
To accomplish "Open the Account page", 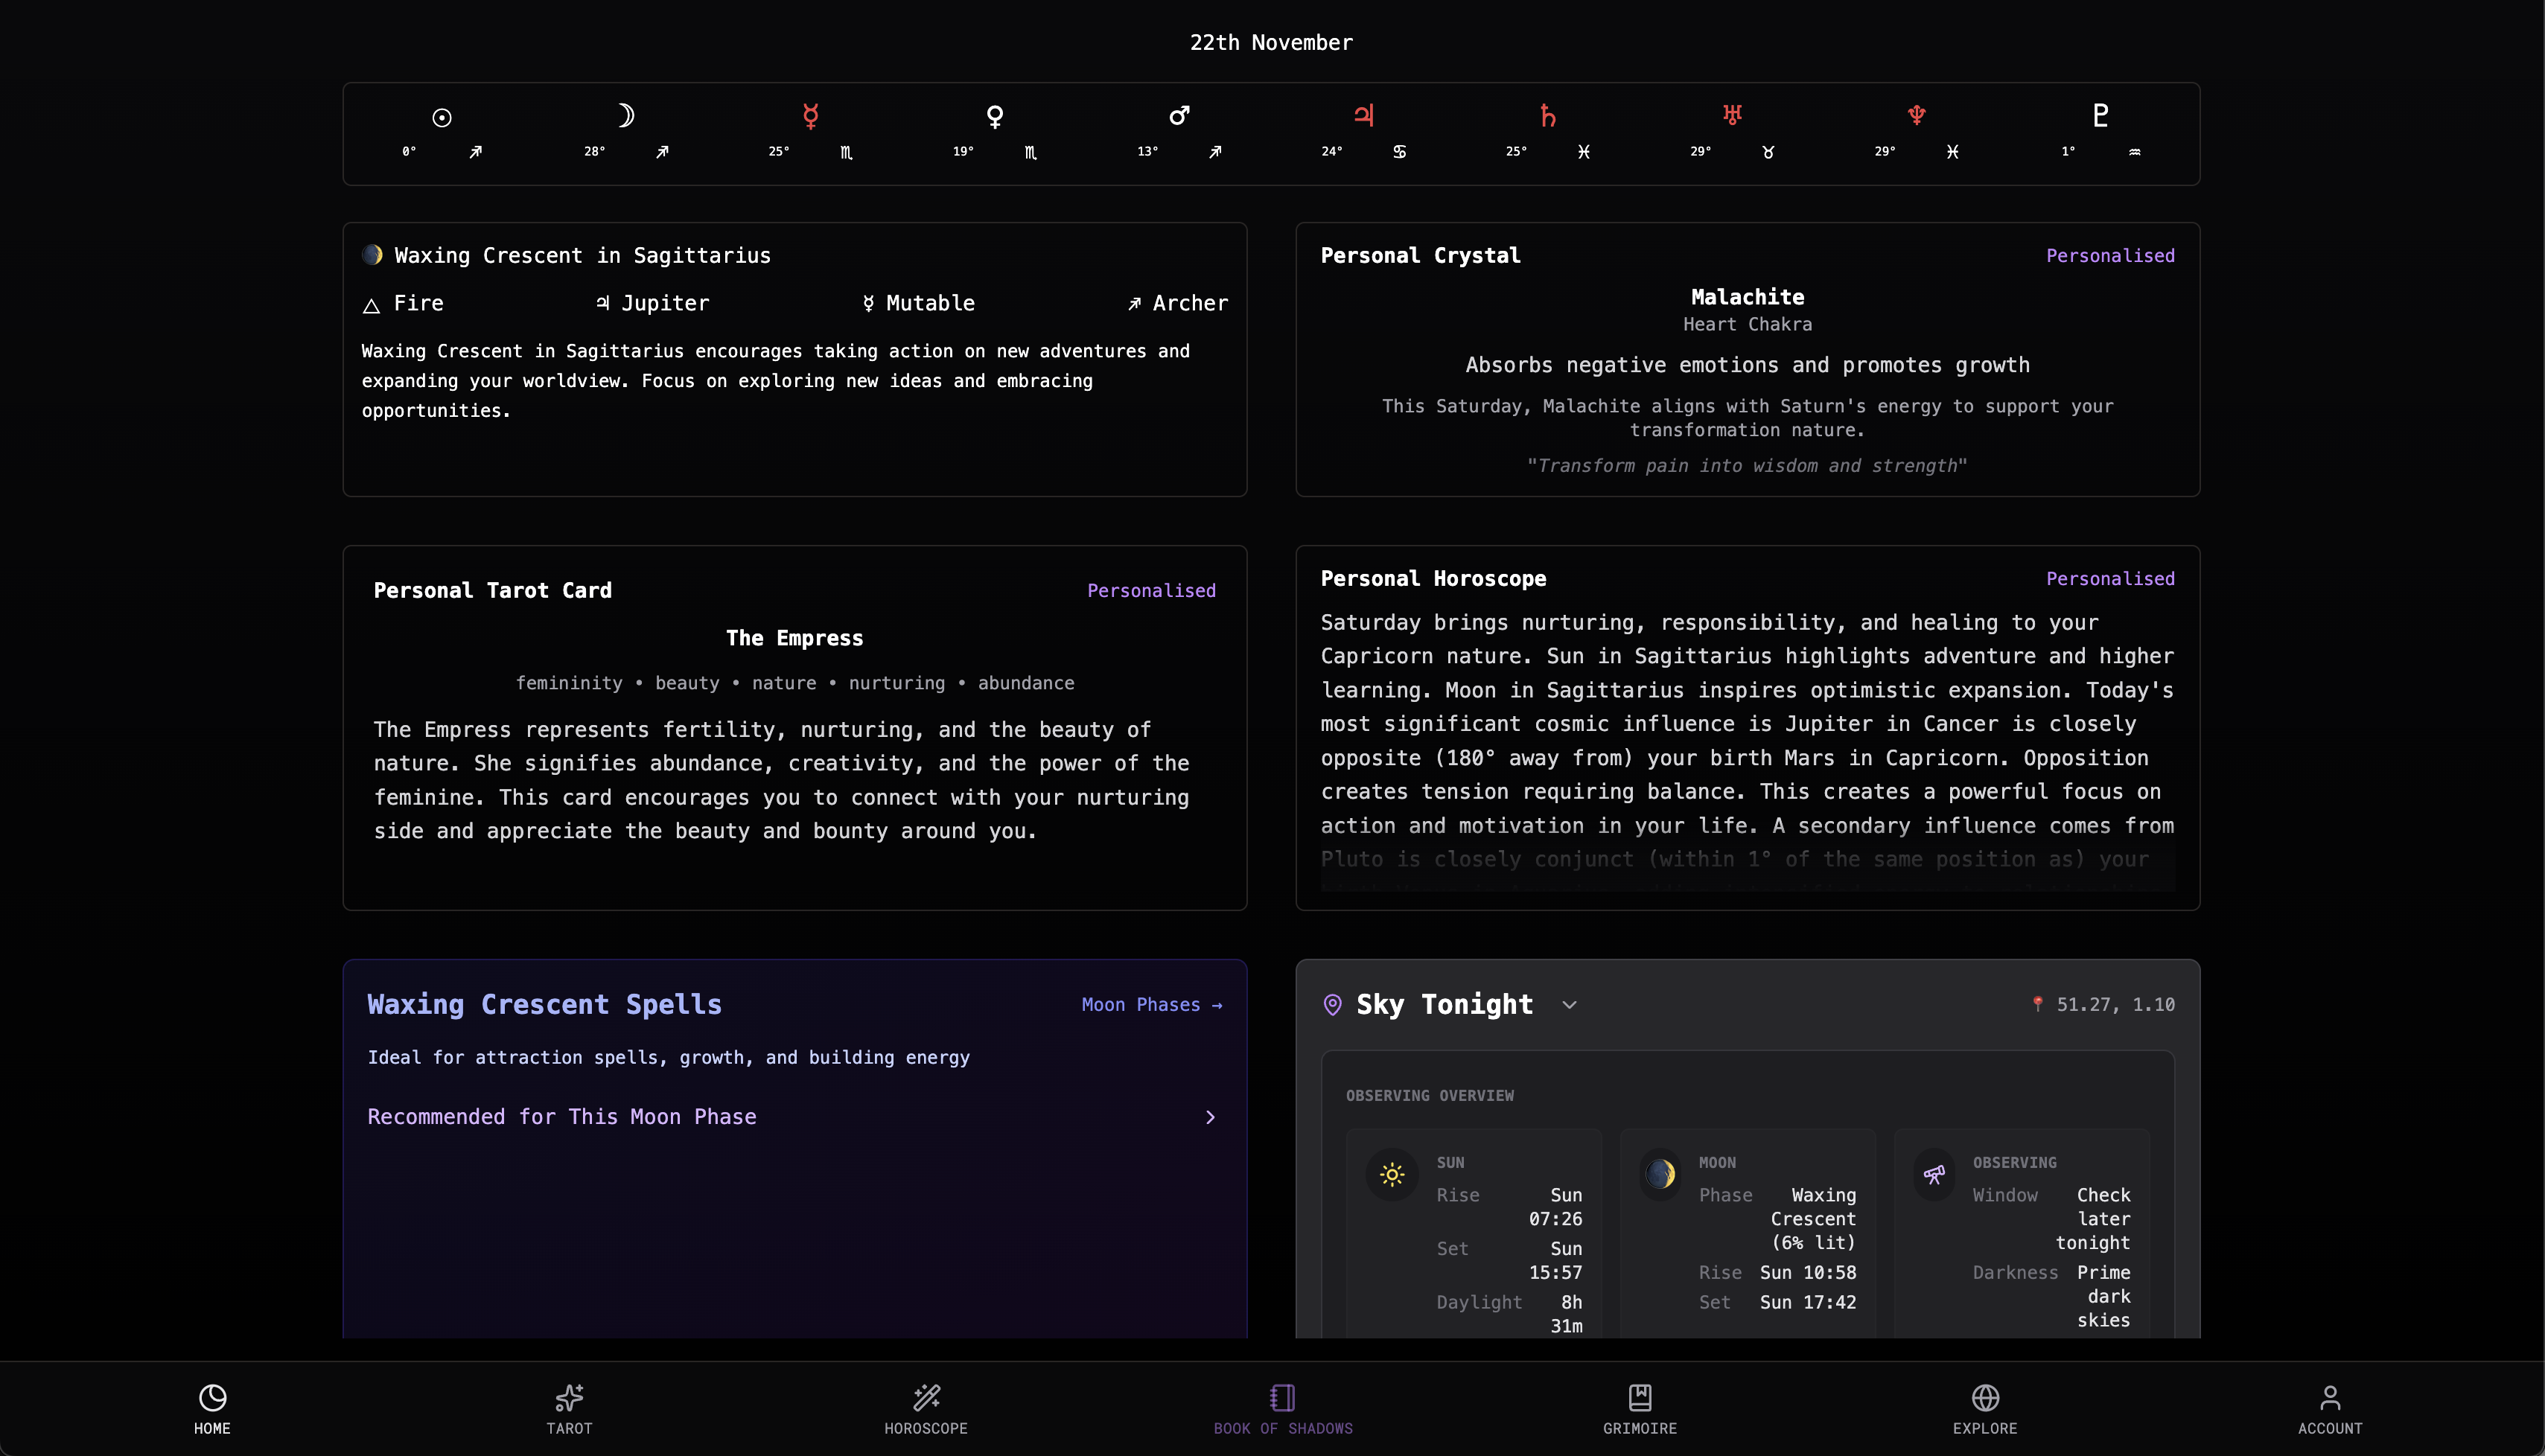I will coord(2330,1408).
